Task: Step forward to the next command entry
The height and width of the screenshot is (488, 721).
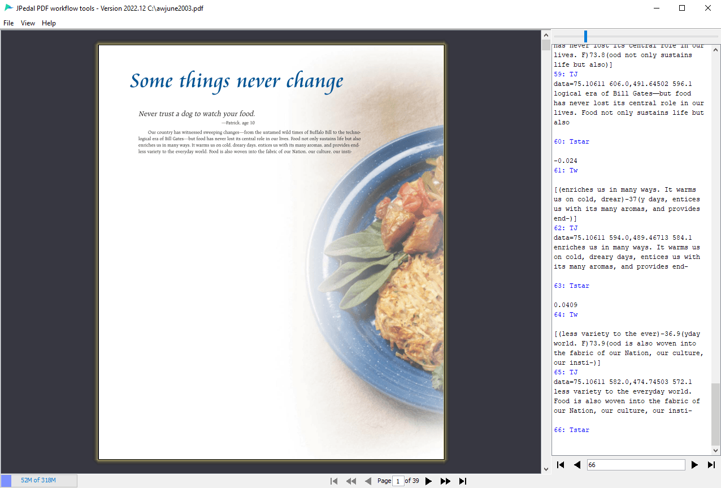Action: click(694, 465)
